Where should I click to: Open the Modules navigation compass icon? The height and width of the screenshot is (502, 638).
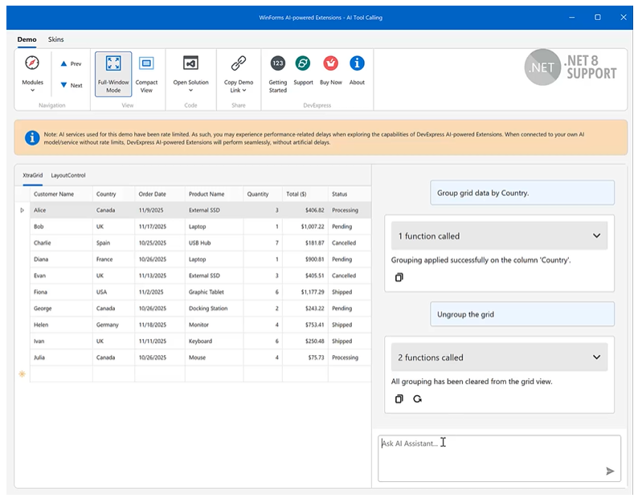32,63
